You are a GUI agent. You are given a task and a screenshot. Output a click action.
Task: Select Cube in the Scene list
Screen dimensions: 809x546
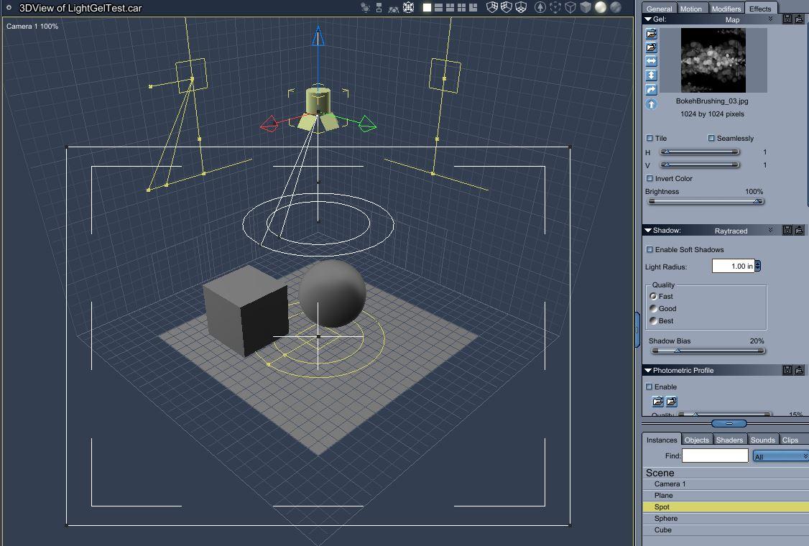coord(726,530)
